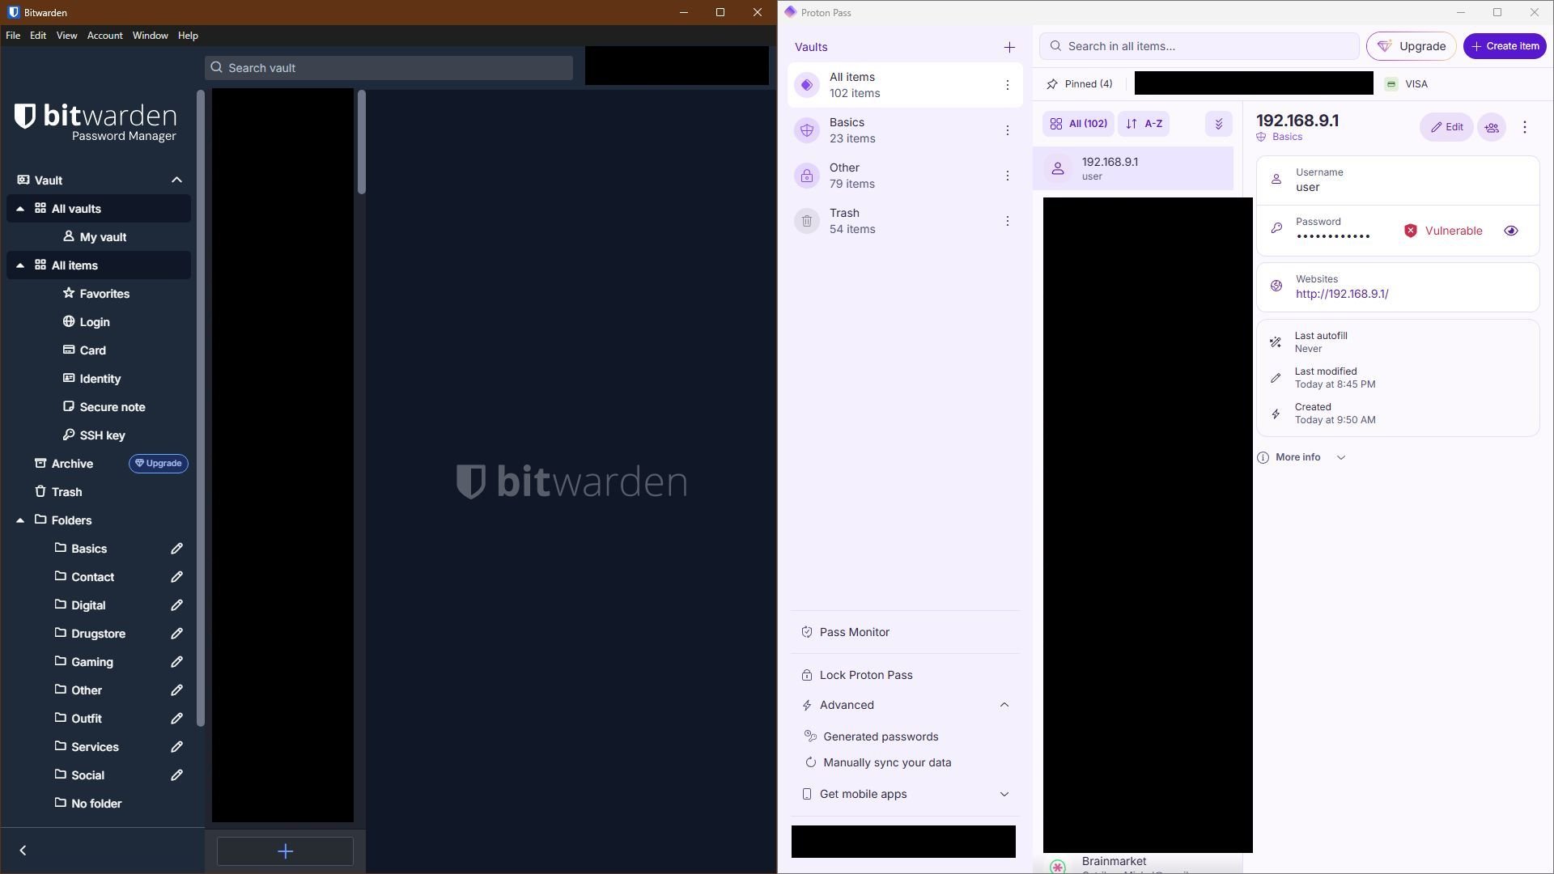This screenshot has width=1554, height=874.
Task: Select the 192.168.9.1 list entry
Action: click(1133, 168)
